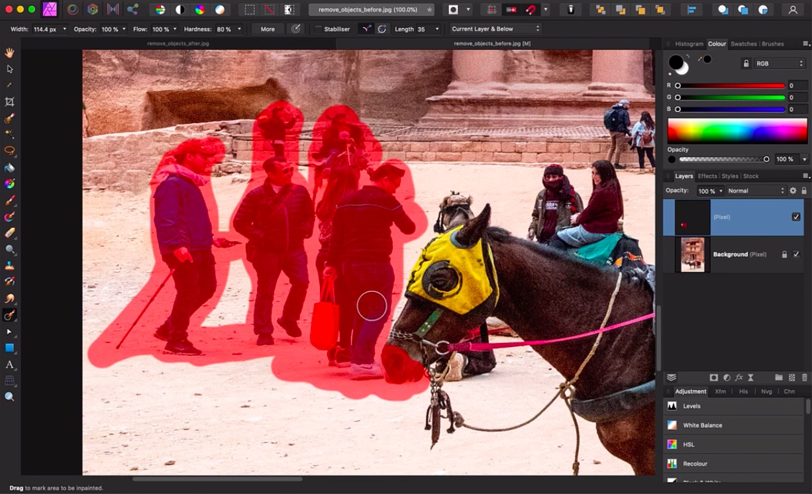Uncheck the top pixel layer checkbox

796,217
